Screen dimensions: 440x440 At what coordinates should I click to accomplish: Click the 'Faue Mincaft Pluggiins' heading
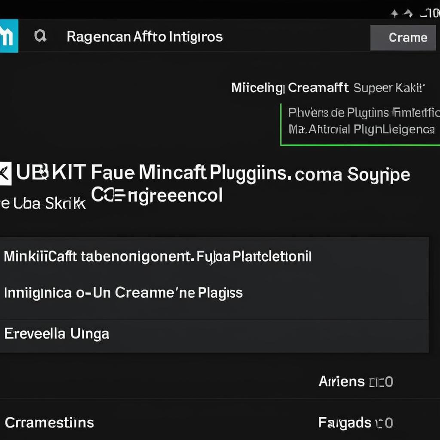tap(189, 172)
